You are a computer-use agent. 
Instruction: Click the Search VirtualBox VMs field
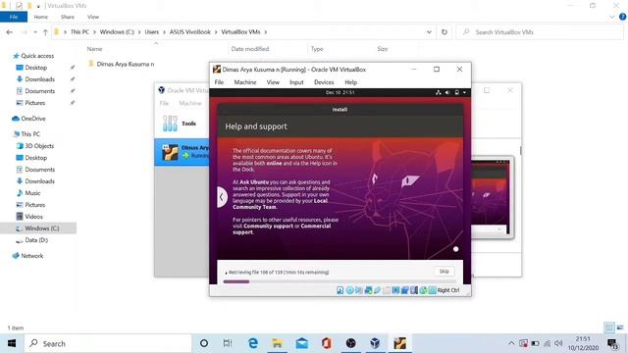pyautogui.click(x=540, y=32)
